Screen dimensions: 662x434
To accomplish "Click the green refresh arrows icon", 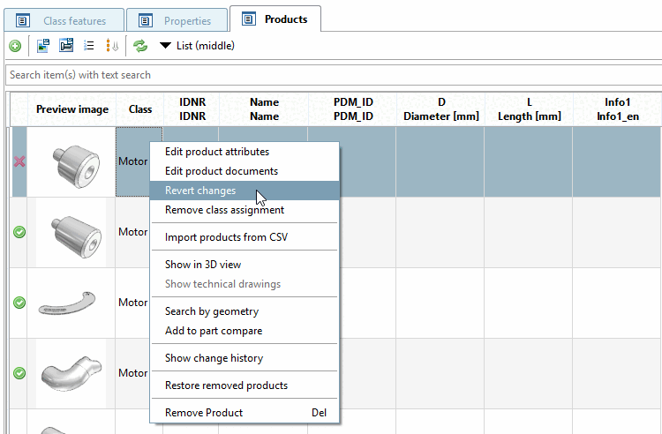I will [x=140, y=46].
